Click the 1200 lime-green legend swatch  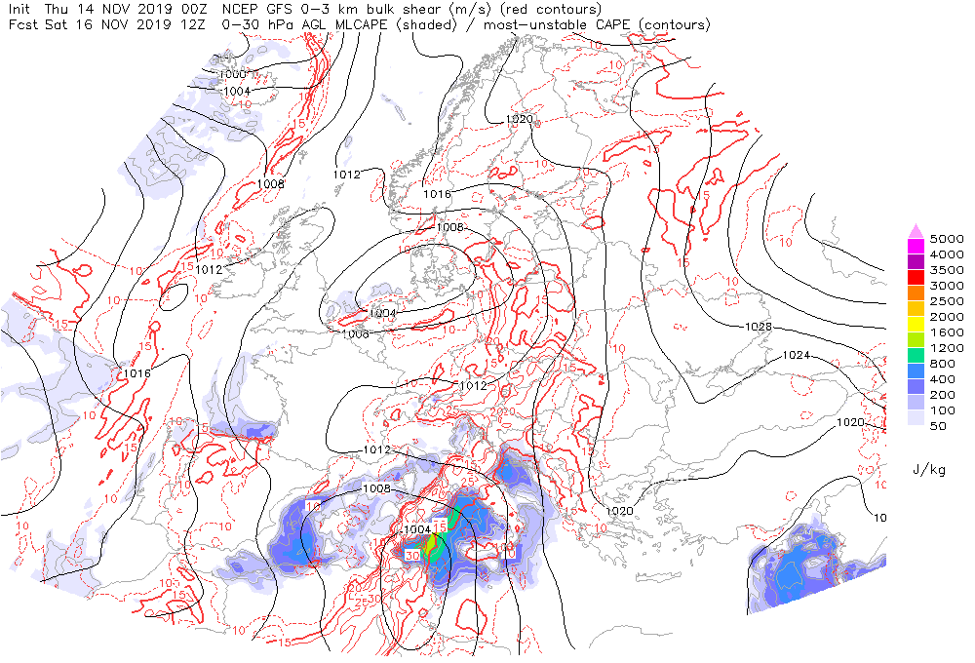point(916,340)
